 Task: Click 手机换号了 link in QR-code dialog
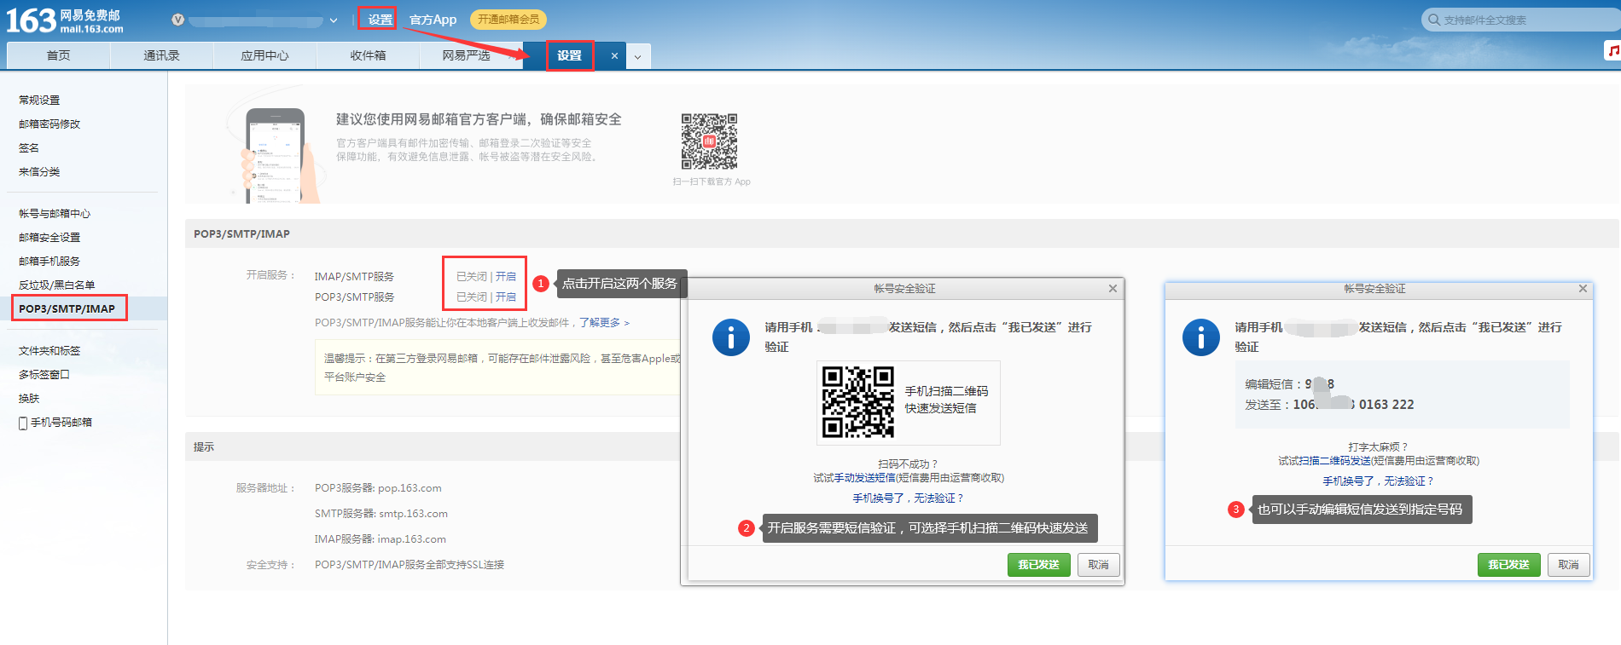pos(908,498)
